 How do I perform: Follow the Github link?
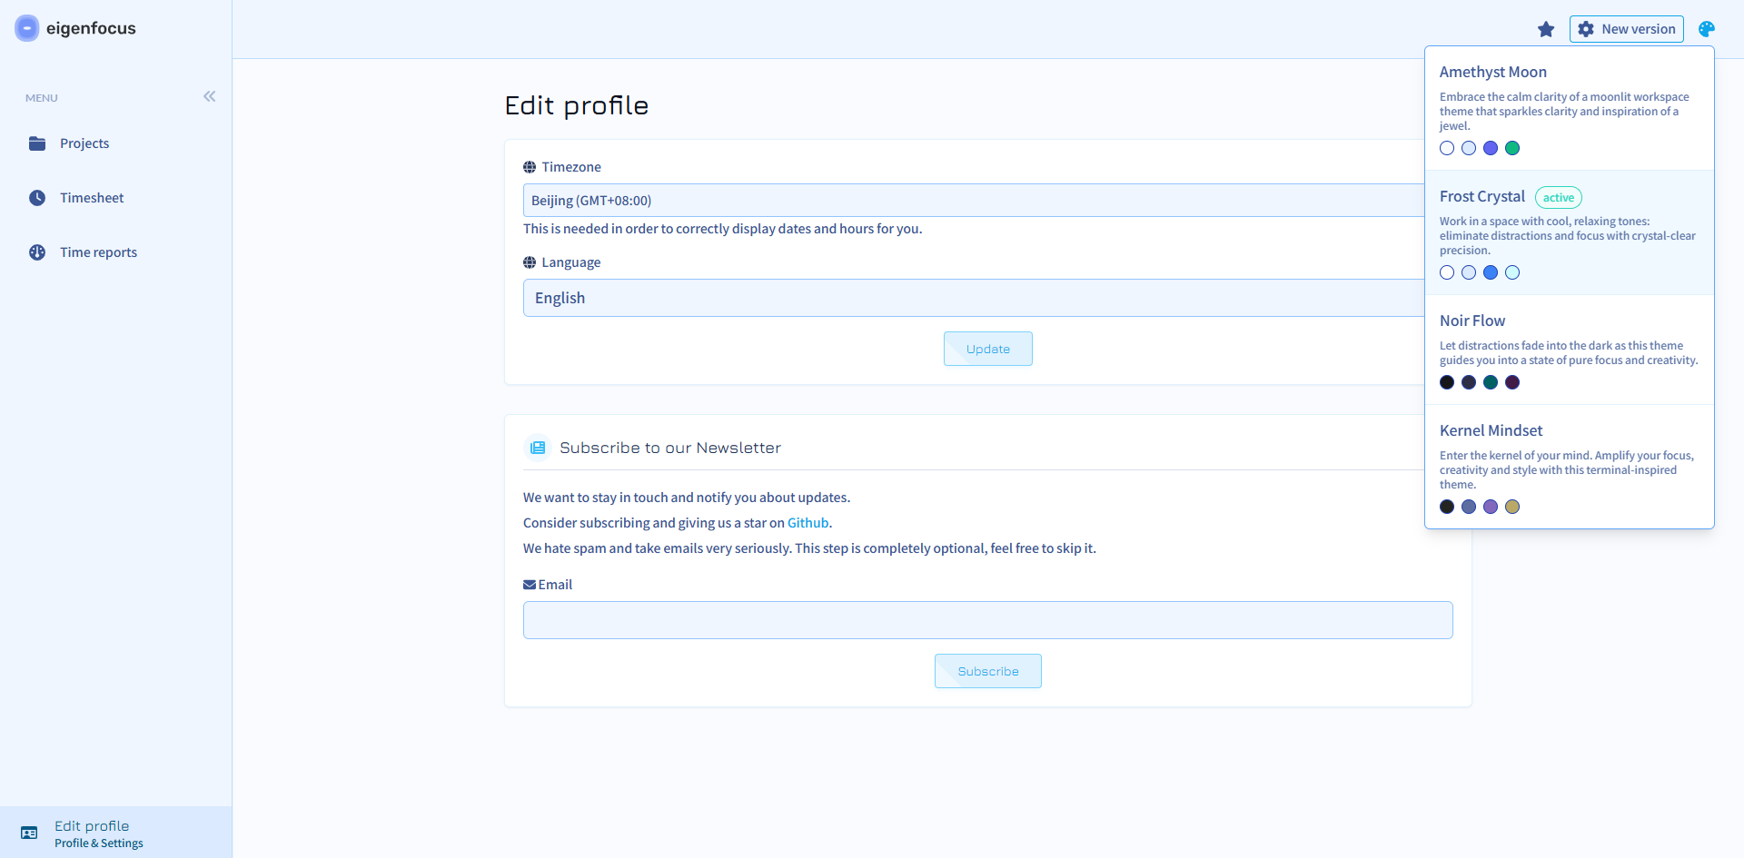click(x=808, y=523)
